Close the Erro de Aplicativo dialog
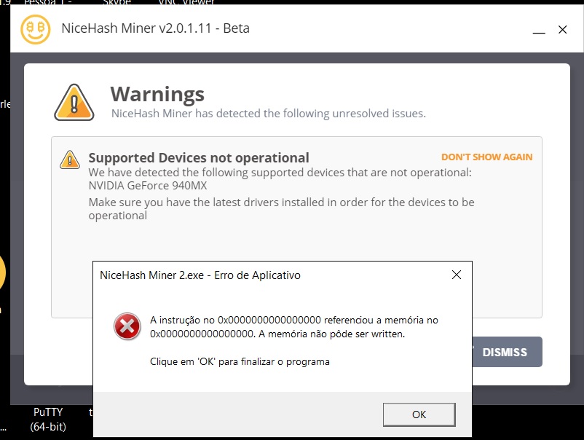This screenshot has height=440, width=584. 457,275
